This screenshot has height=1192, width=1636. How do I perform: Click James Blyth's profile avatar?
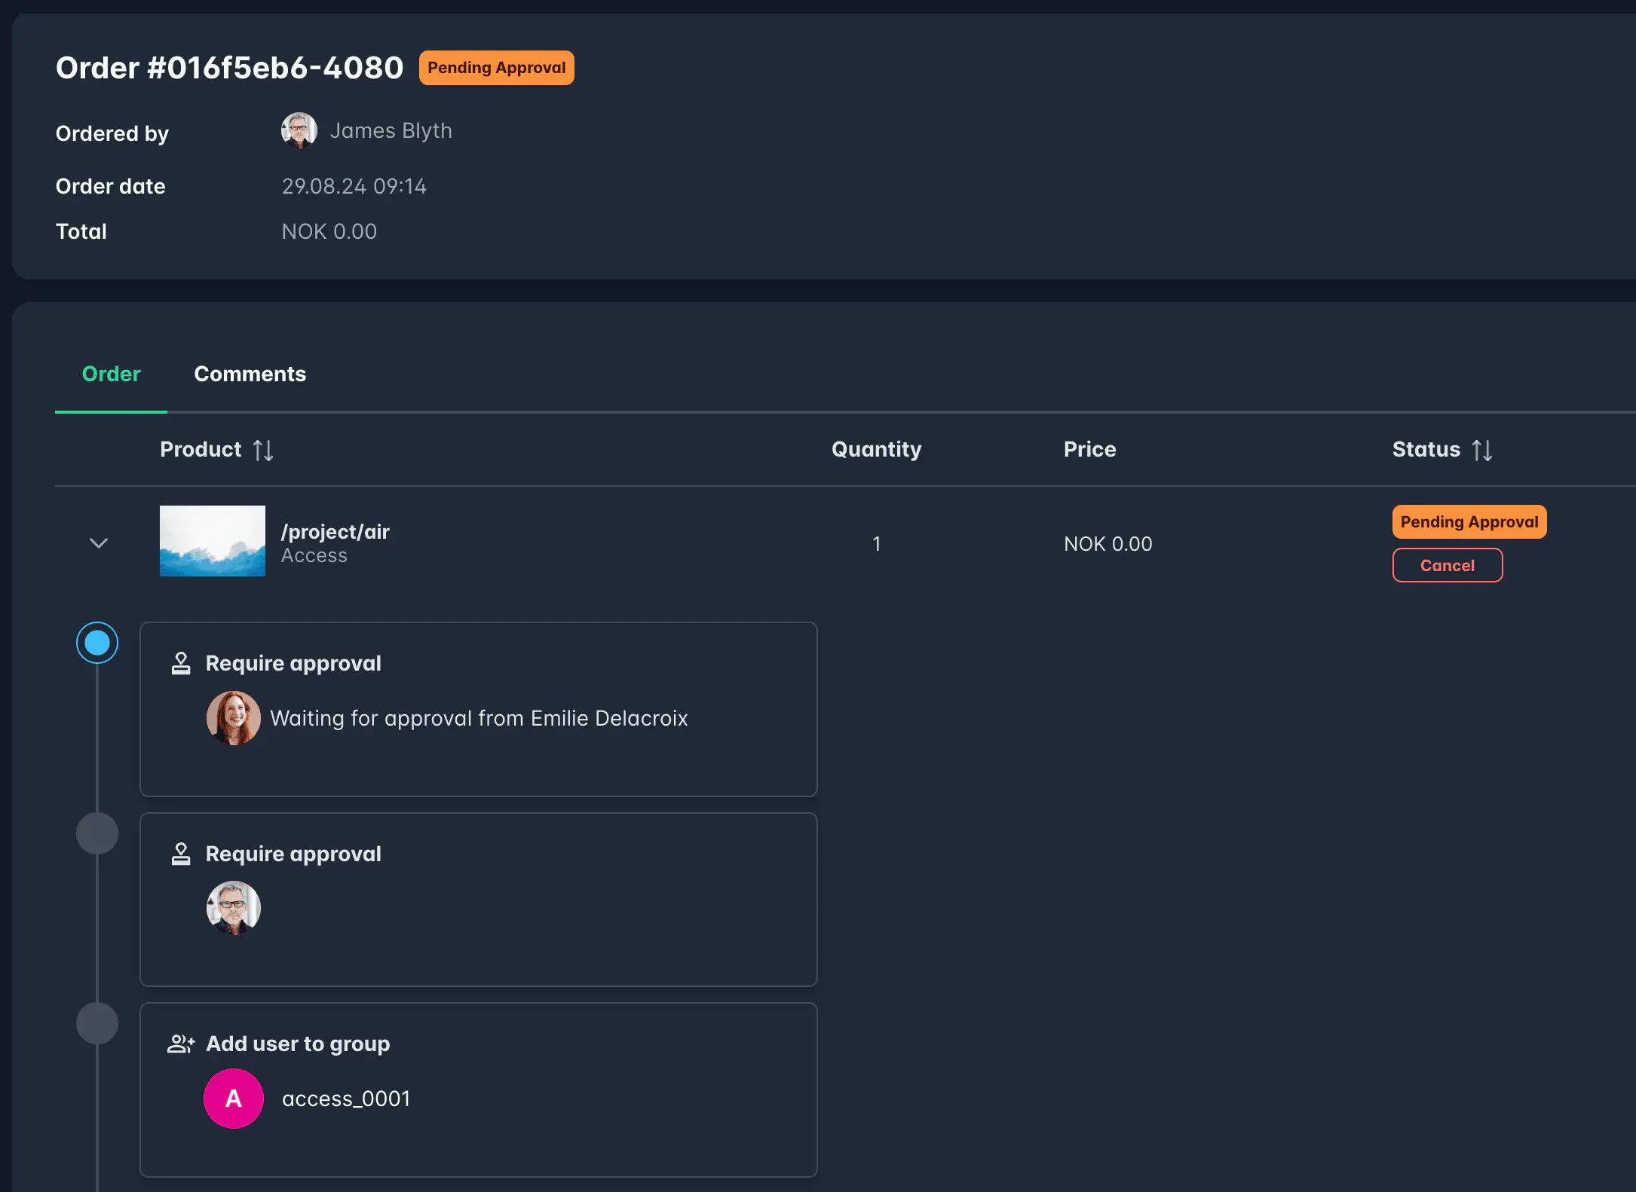tap(299, 130)
